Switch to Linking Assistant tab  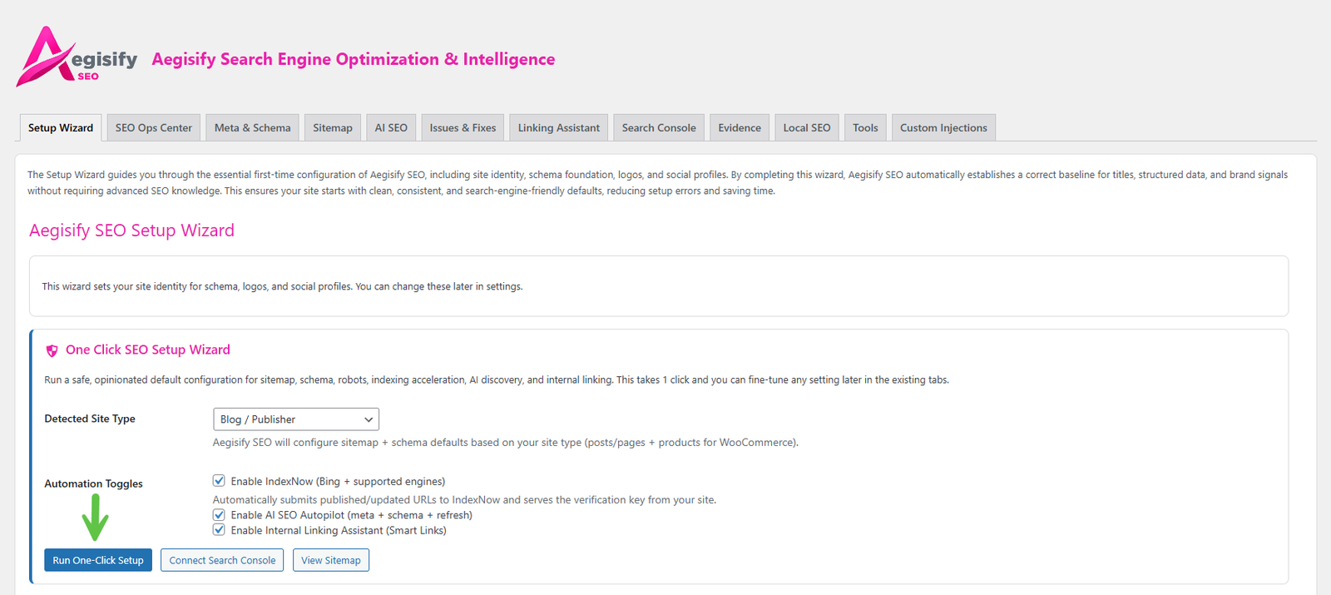558,128
